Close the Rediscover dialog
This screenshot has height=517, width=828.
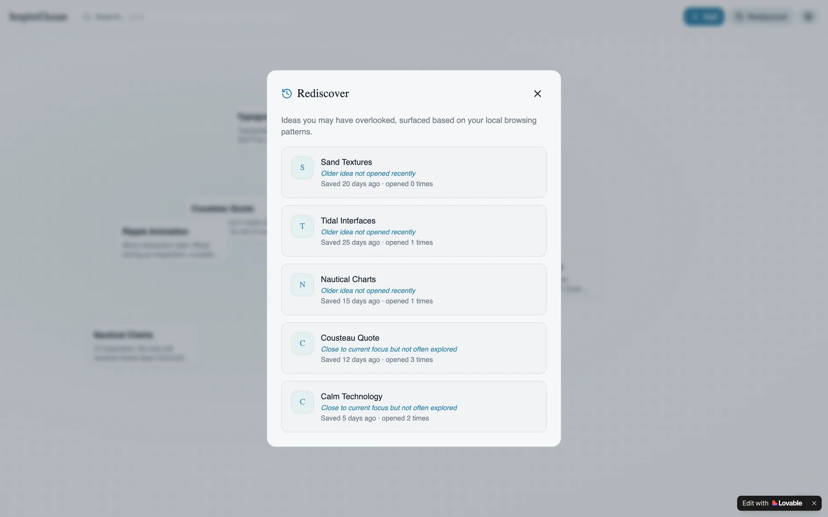537,94
